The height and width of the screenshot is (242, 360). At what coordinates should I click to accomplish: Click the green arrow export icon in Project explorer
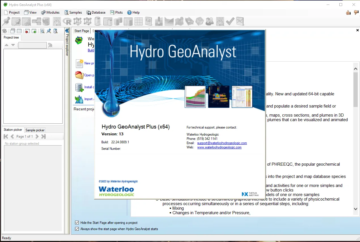point(34,31)
